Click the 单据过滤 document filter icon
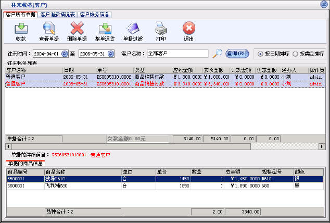 [x=133, y=28]
